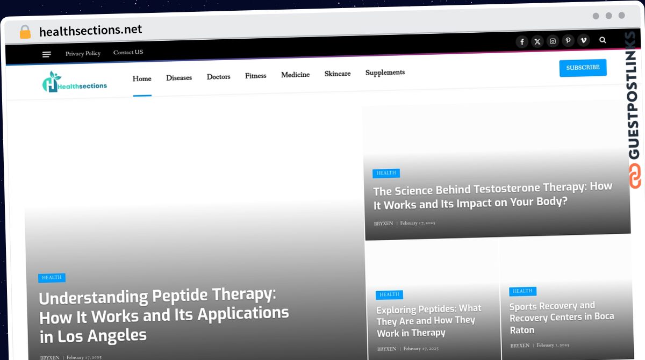Screen dimensions: 645x360
Task: Click the SUBSCRIBE button
Action: click(x=583, y=68)
